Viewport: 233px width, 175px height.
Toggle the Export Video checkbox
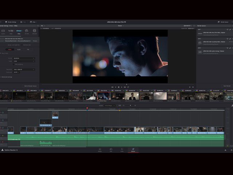[0, 53]
